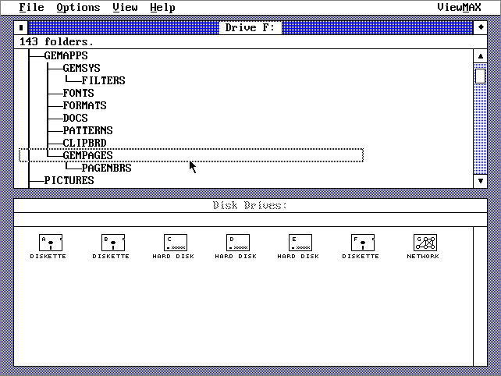
Task: Click the vertical scrollbar thumb in tree
Action: click(481, 76)
